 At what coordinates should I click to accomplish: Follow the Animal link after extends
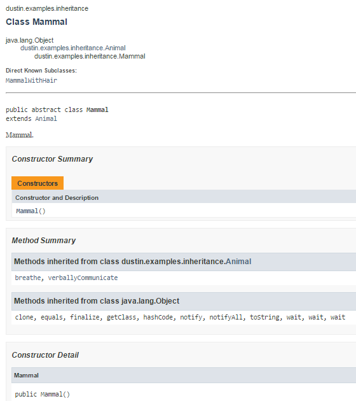pyautogui.click(x=46, y=118)
